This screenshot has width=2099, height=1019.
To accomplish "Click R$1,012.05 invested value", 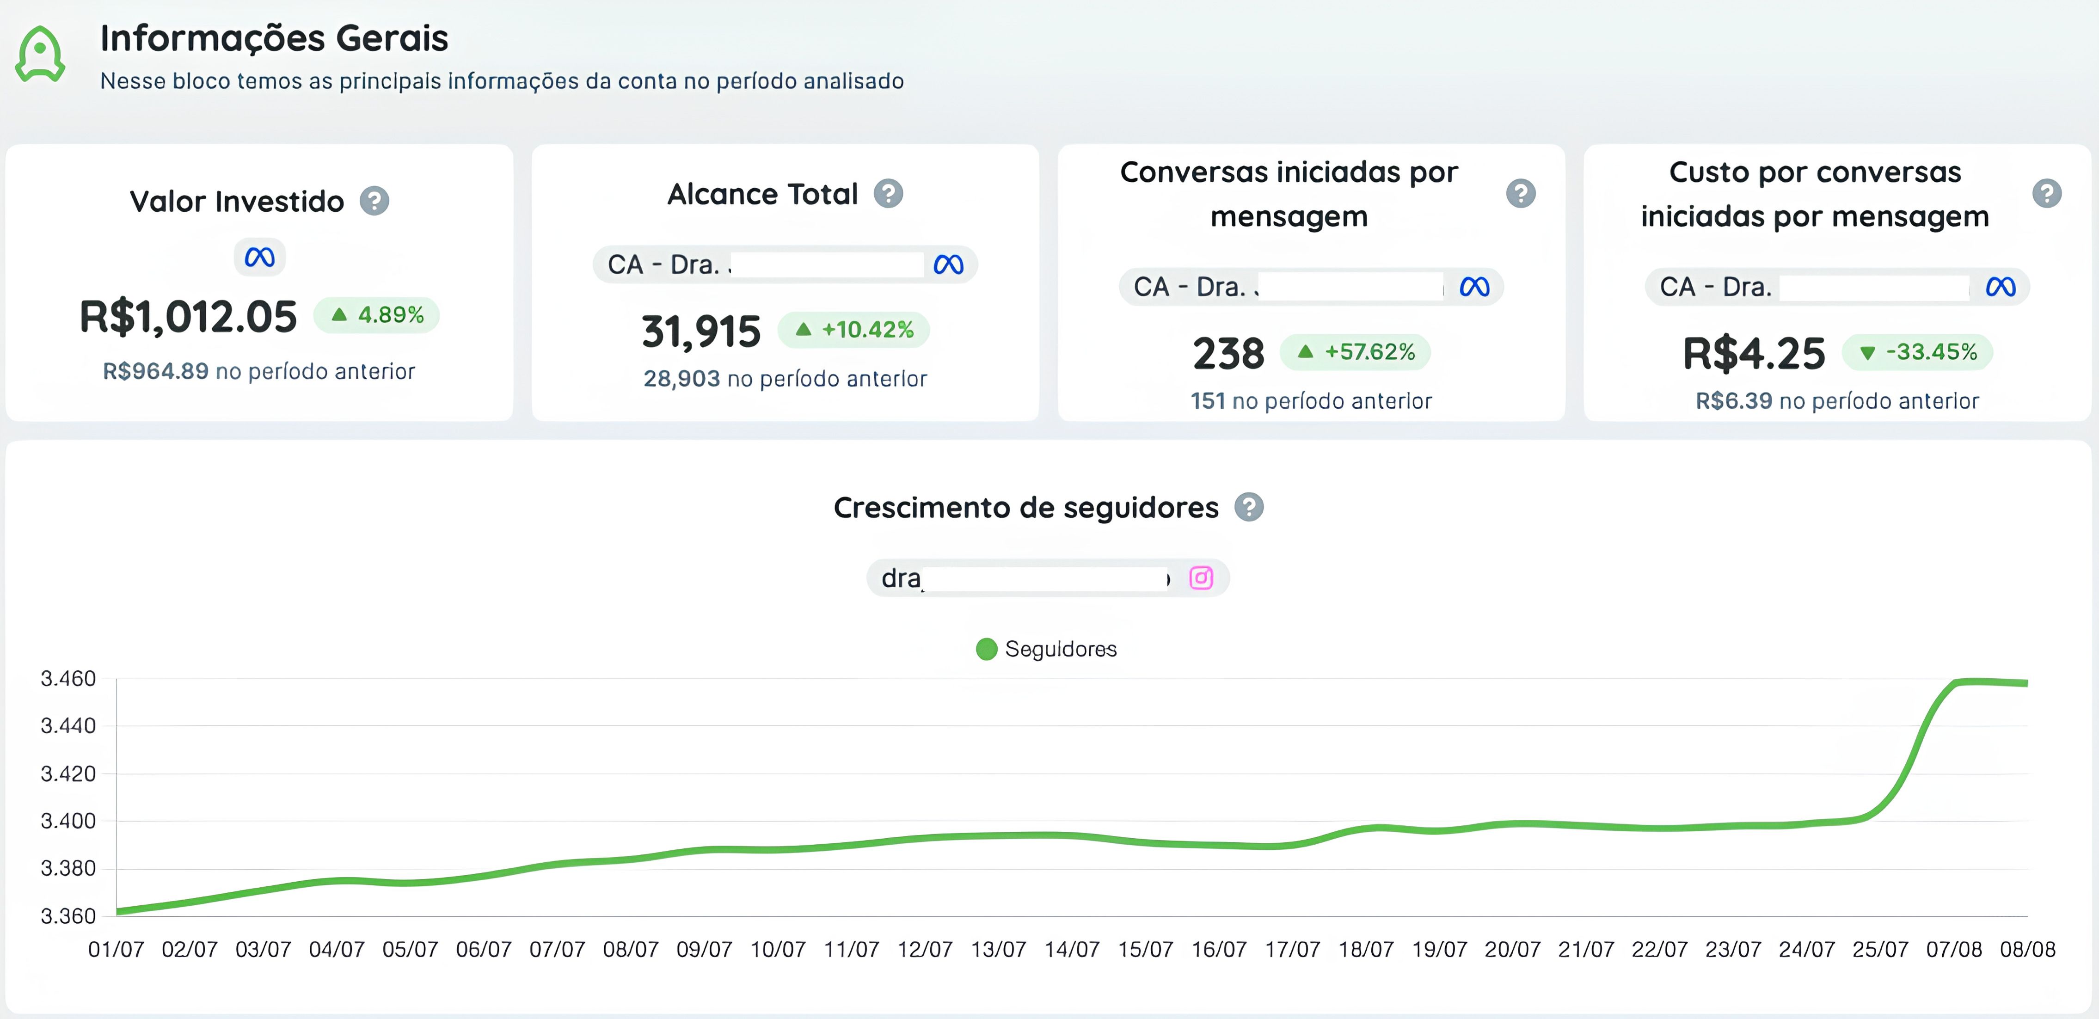I will pyautogui.click(x=188, y=317).
